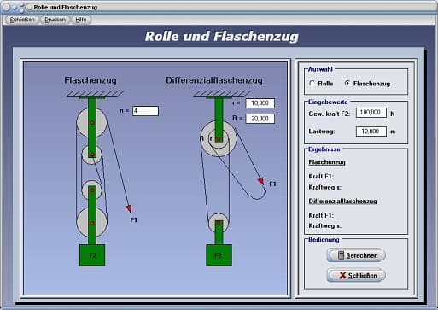
Task: Click the underlined Flaschenzug results label
Action: tap(327, 162)
